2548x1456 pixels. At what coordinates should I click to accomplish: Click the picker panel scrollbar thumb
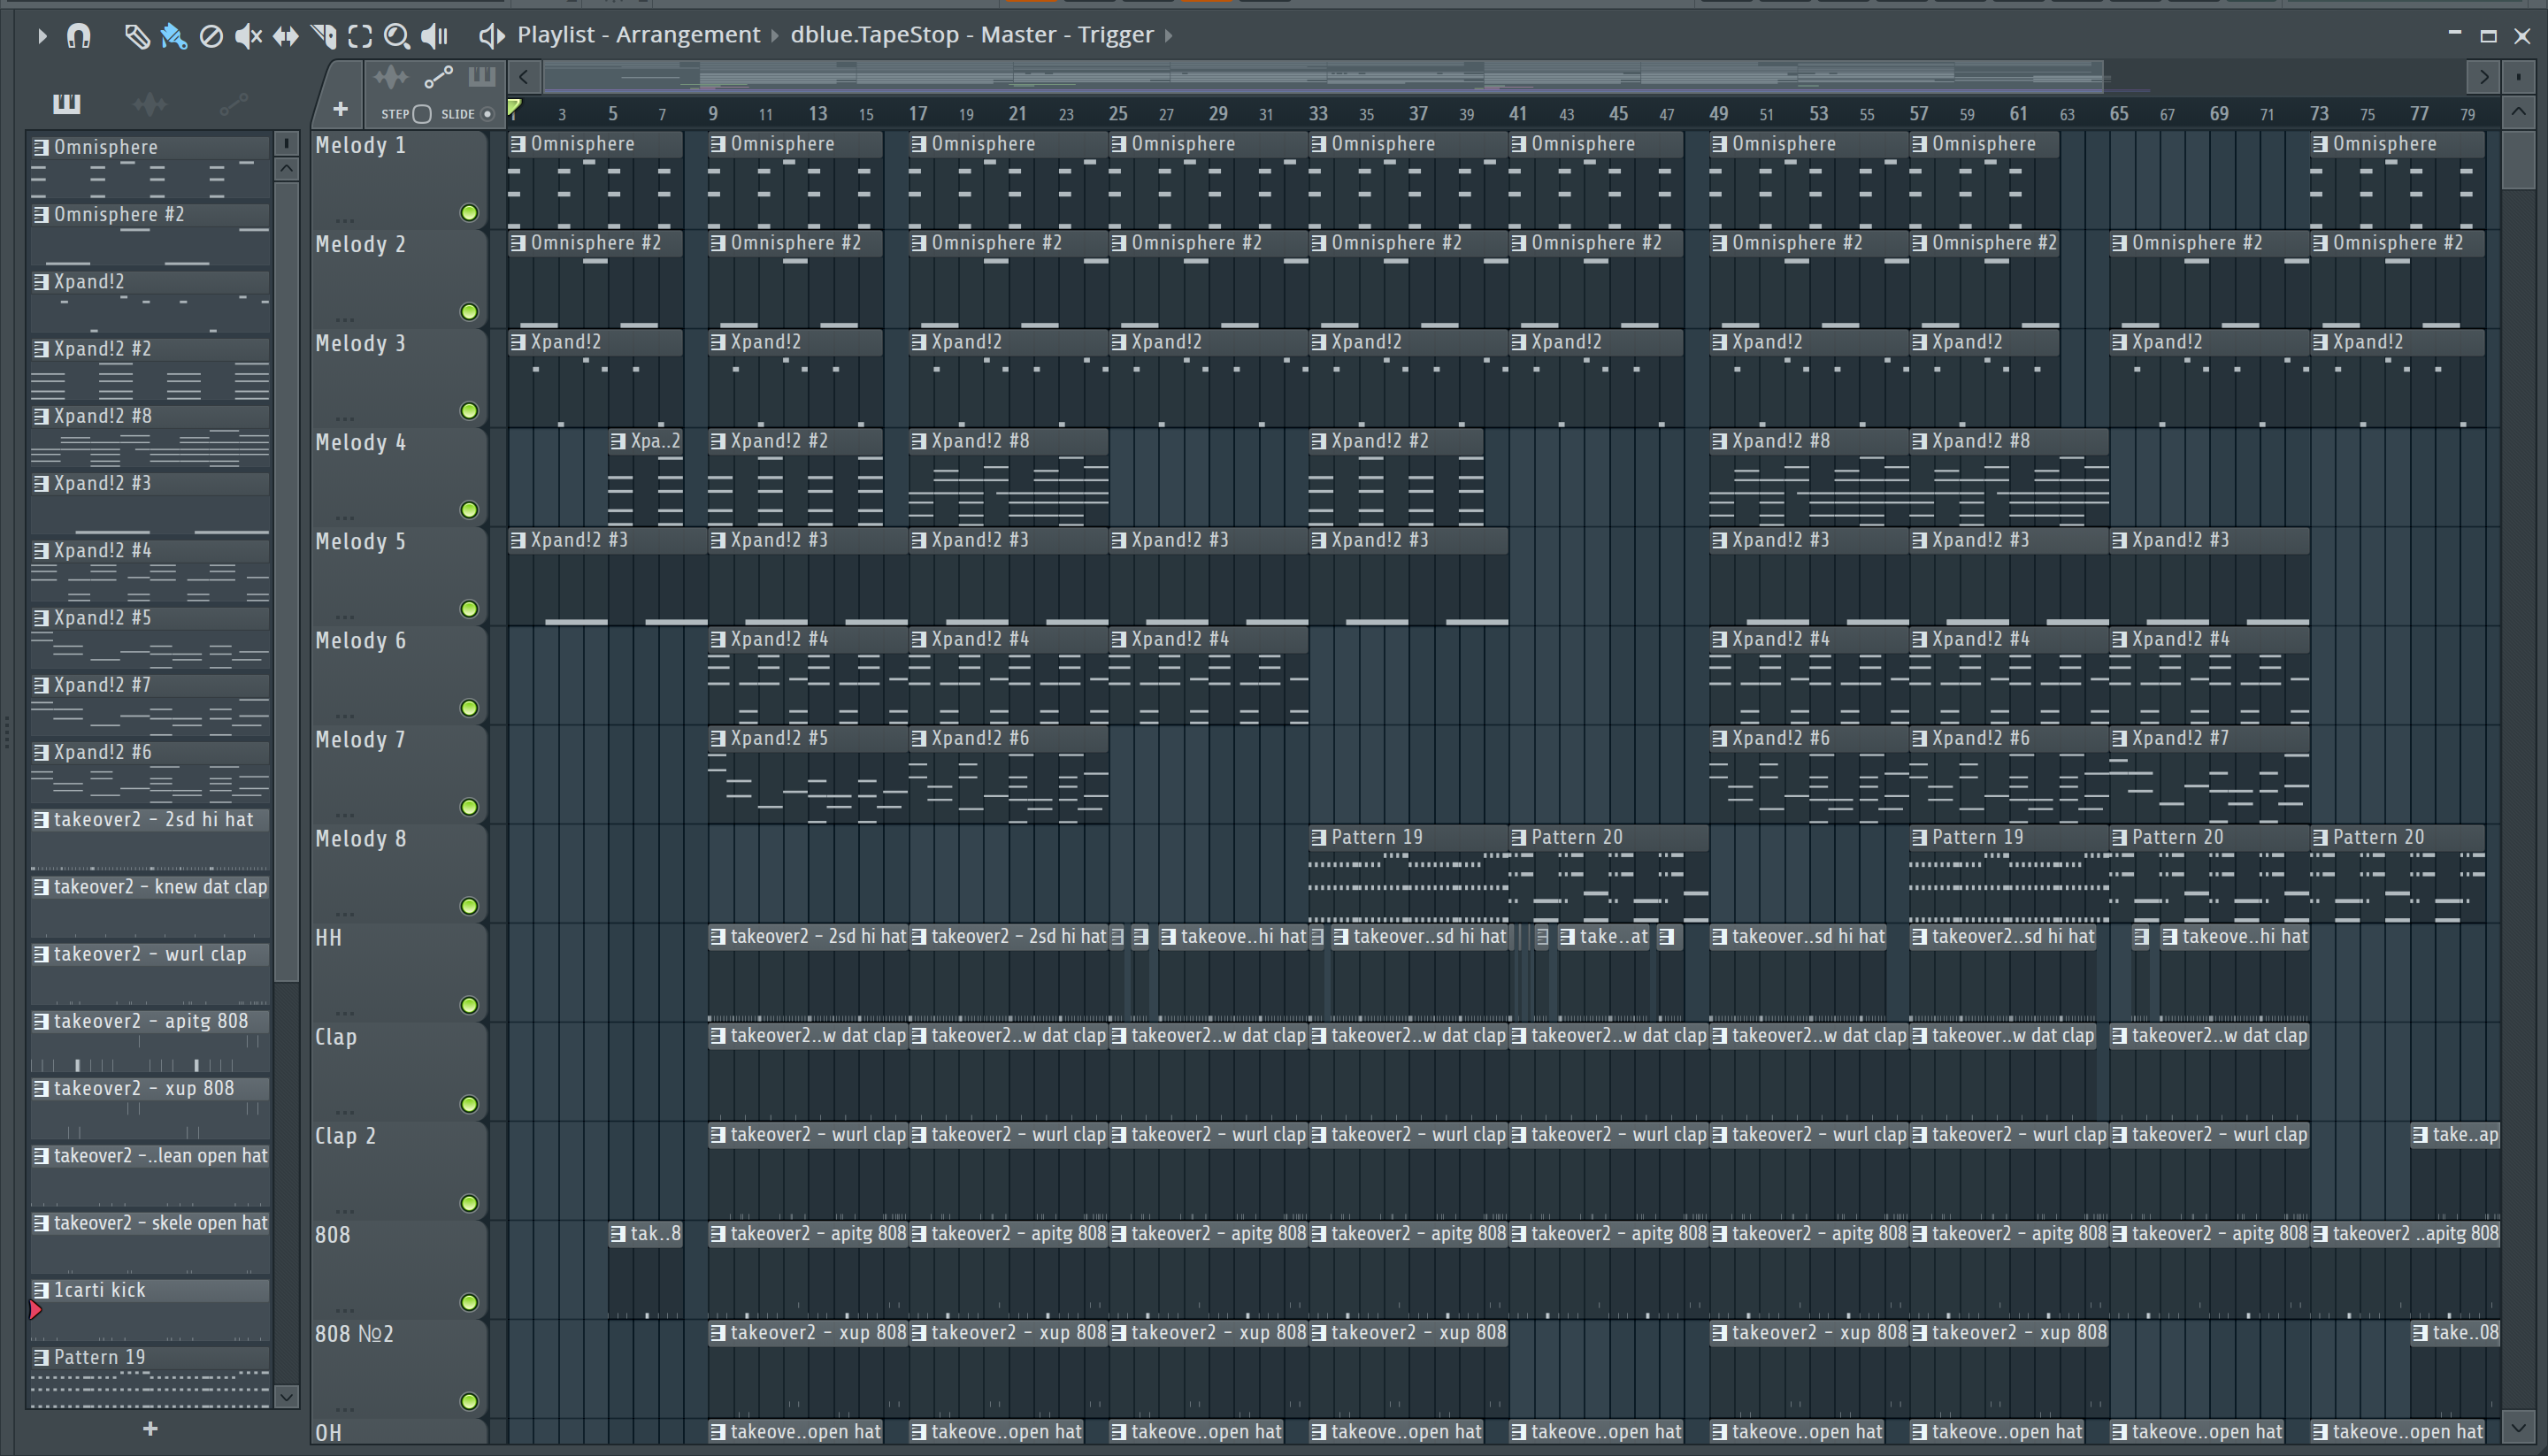click(x=286, y=580)
